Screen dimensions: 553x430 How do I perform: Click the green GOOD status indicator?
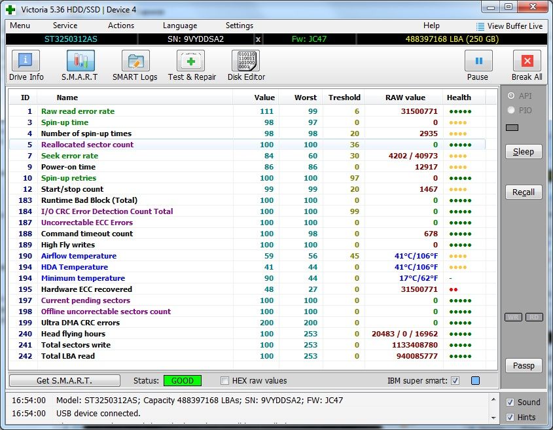pos(183,381)
